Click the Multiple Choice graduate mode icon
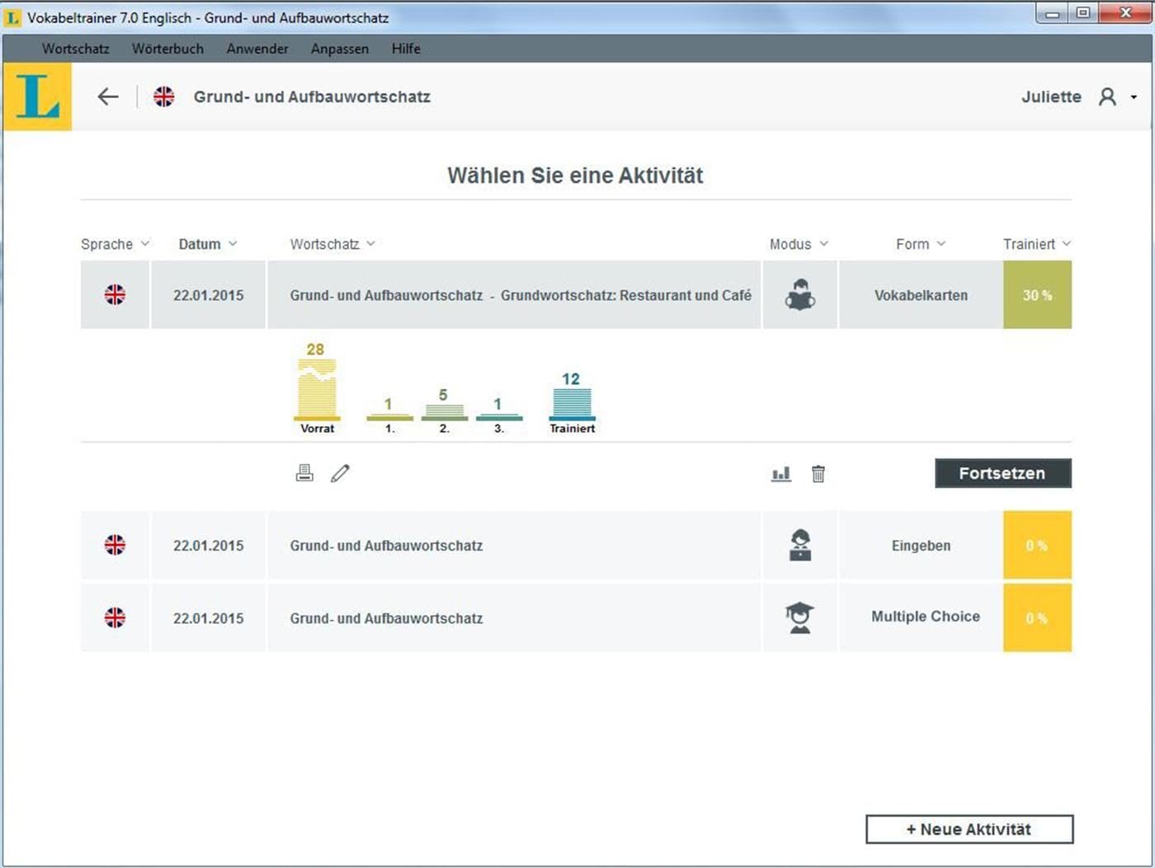Screen dimensions: 1155x868 [799, 617]
